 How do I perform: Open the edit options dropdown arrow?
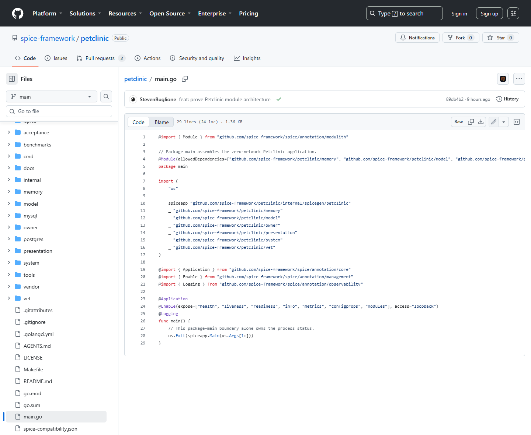point(504,122)
